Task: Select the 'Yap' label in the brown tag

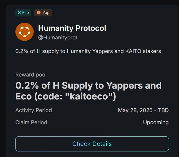Action: click(x=46, y=13)
